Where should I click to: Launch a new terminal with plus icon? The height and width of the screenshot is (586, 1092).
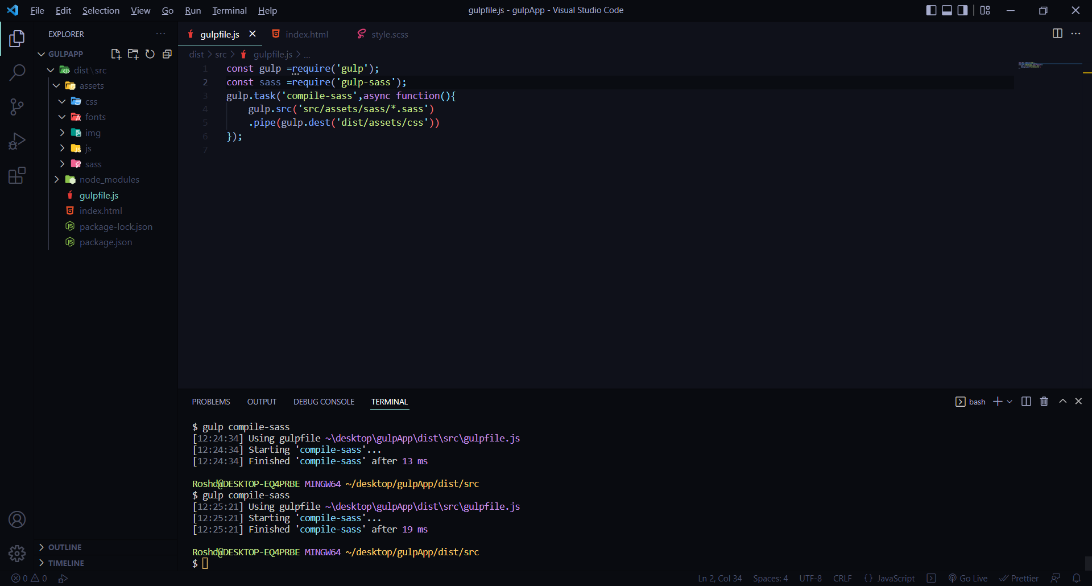coord(998,402)
